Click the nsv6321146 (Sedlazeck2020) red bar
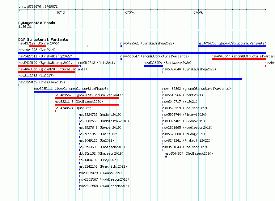275x201 pixels. [x=87, y=105]
